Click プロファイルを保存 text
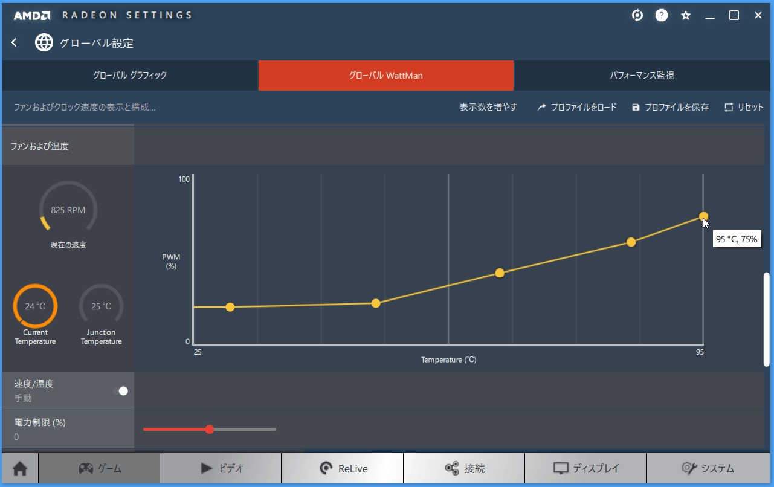 (676, 107)
